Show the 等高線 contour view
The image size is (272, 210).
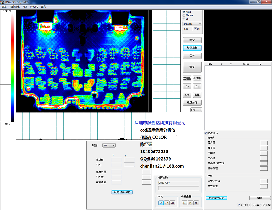click(197, 78)
